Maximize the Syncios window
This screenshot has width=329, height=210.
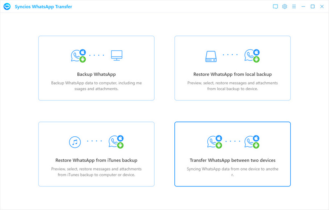[313, 7]
